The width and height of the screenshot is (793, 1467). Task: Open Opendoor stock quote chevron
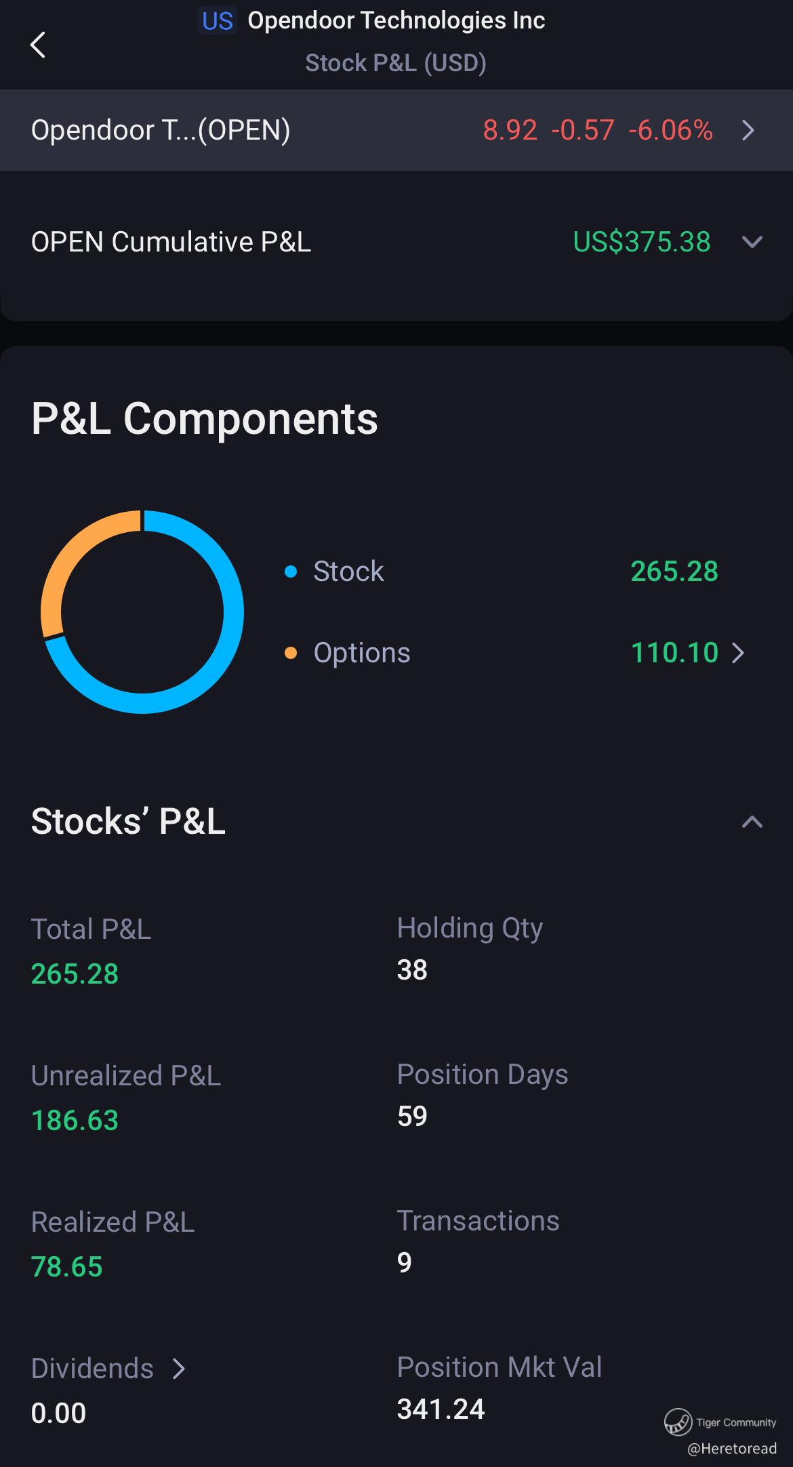tap(748, 130)
